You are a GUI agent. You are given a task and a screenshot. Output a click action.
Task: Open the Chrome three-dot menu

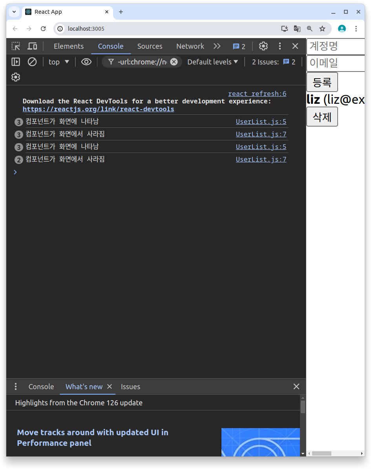tap(356, 29)
